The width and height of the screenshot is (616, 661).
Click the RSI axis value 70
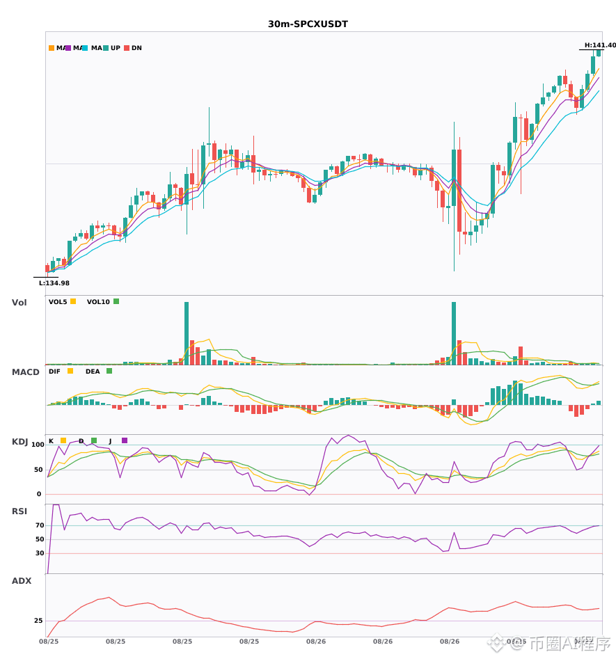point(40,525)
